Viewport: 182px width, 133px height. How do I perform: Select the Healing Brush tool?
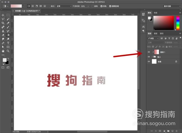(x=3, y=27)
